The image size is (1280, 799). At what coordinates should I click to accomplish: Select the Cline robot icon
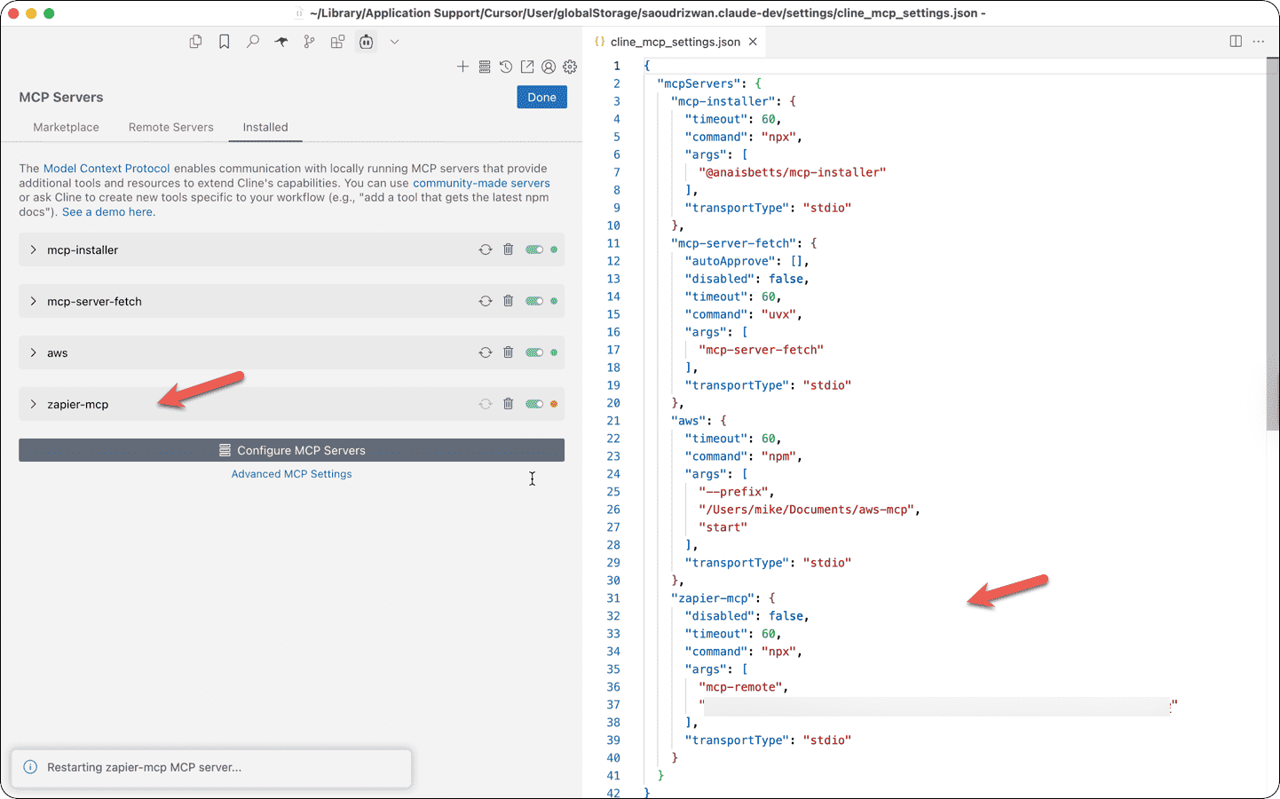pyautogui.click(x=366, y=42)
